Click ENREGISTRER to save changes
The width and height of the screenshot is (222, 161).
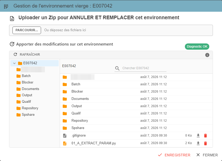click(174, 155)
